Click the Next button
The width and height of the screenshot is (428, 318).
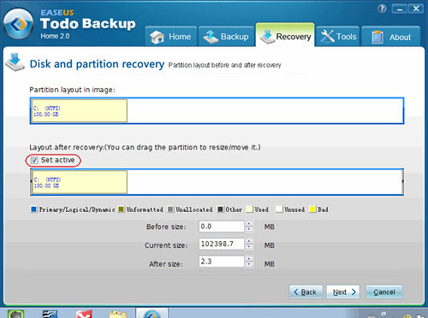point(343,292)
